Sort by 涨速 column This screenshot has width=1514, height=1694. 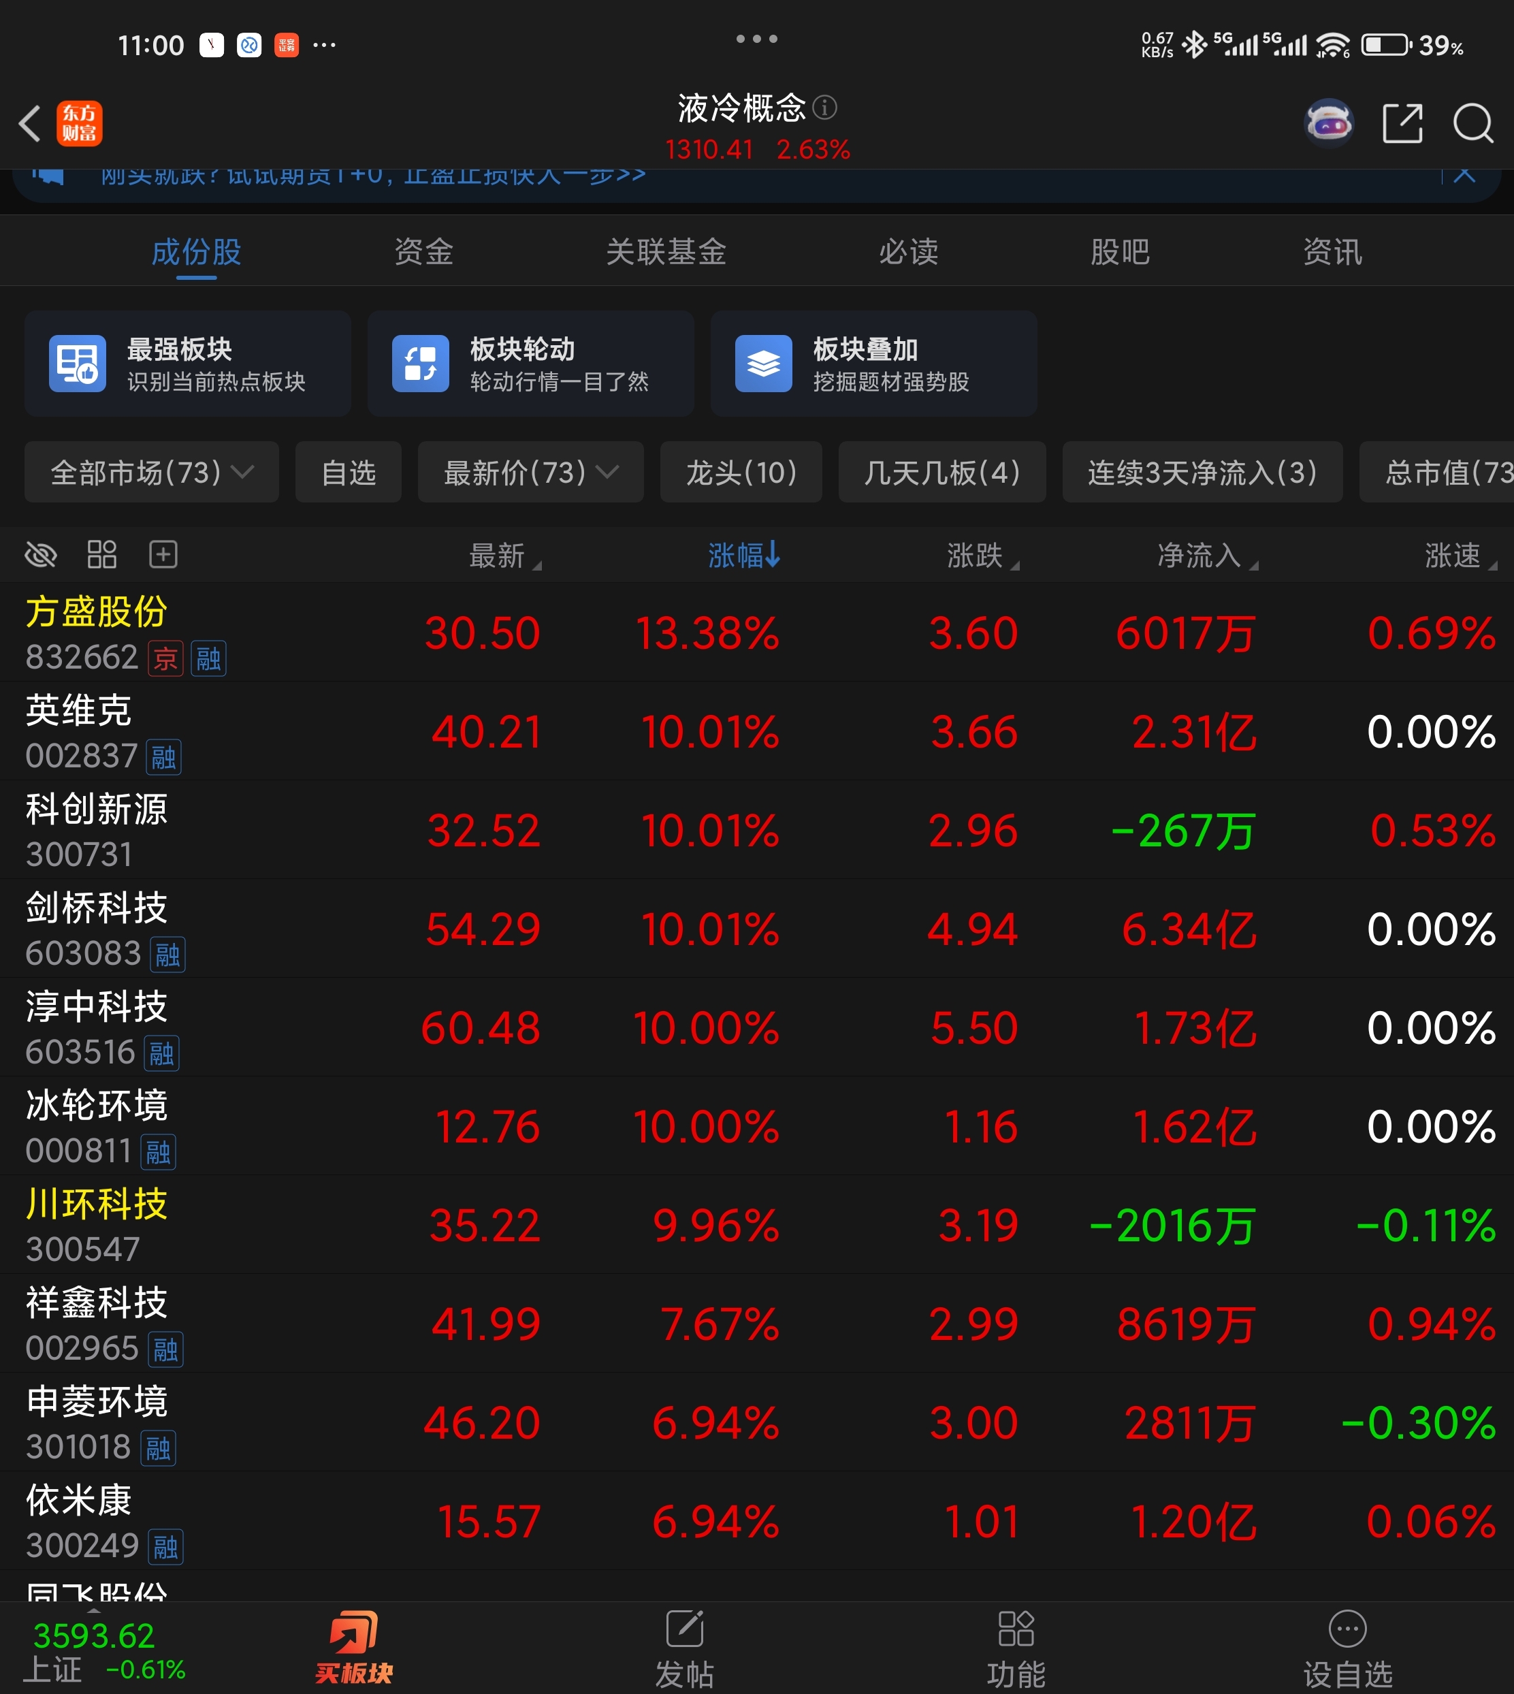(x=1461, y=555)
